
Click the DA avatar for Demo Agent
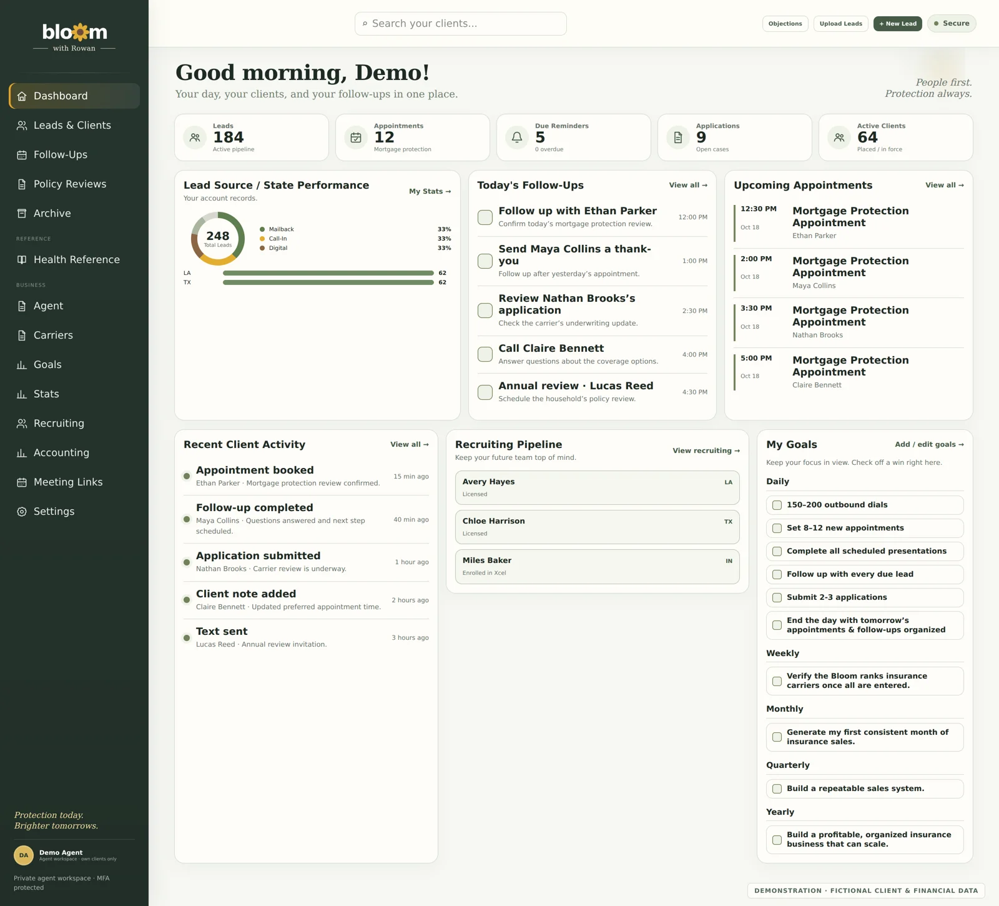tap(24, 855)
